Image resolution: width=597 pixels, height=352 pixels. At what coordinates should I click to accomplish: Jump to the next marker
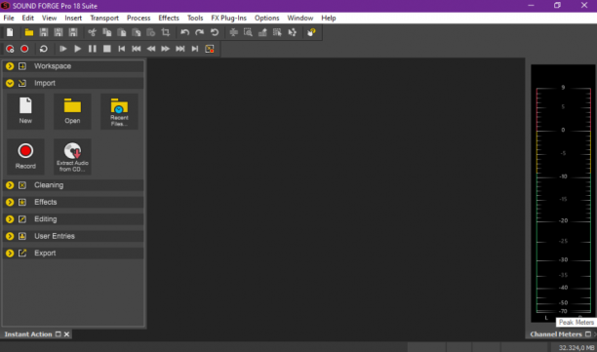click(x=180, y=49)
